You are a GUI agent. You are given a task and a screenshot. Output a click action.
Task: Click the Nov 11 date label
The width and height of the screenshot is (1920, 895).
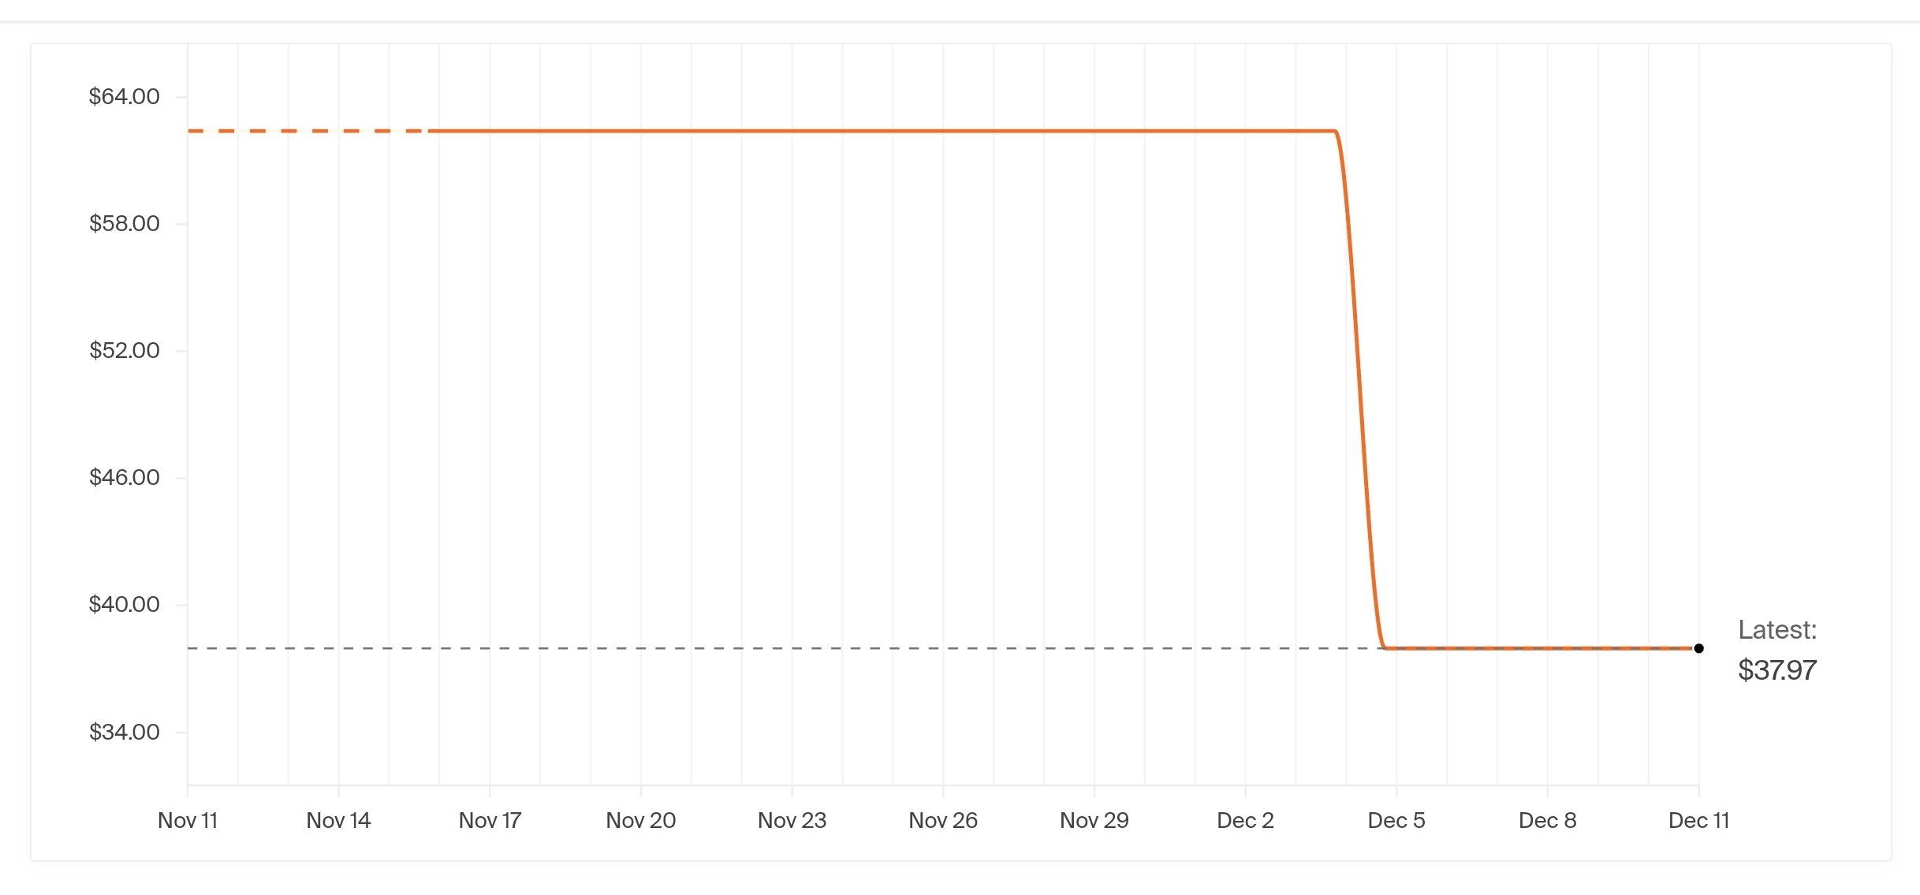point(188,820)
